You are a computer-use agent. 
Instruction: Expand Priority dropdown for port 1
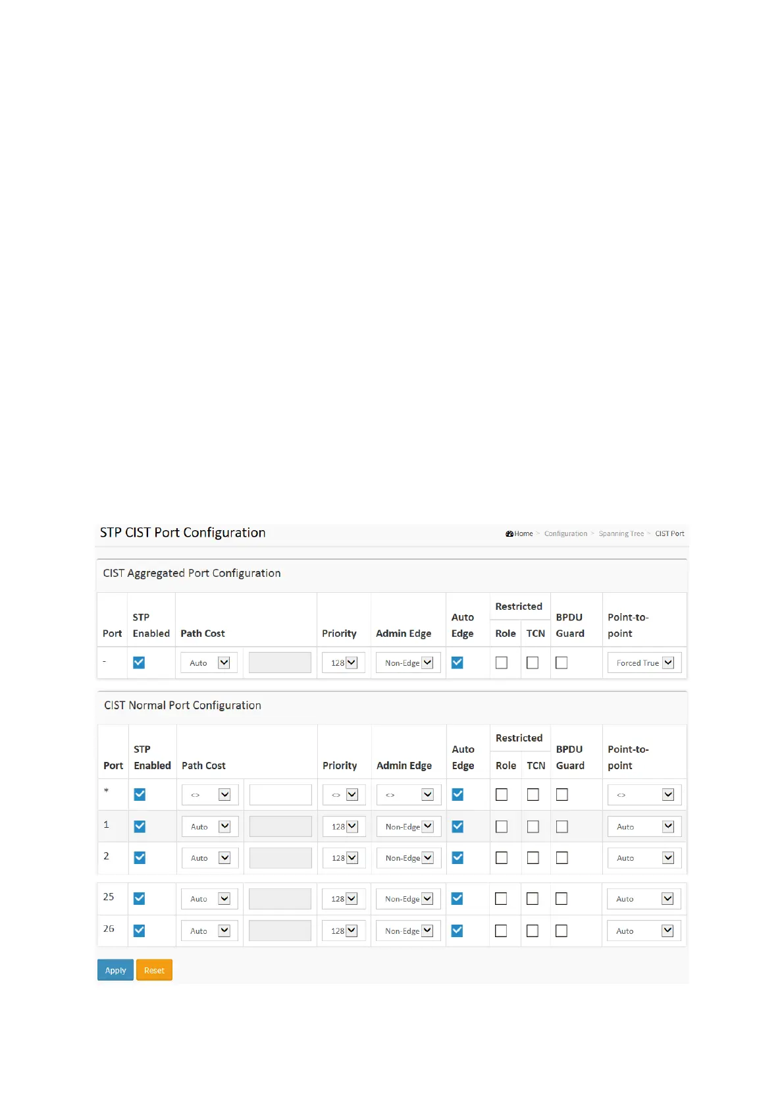click(x=344, y=826)
